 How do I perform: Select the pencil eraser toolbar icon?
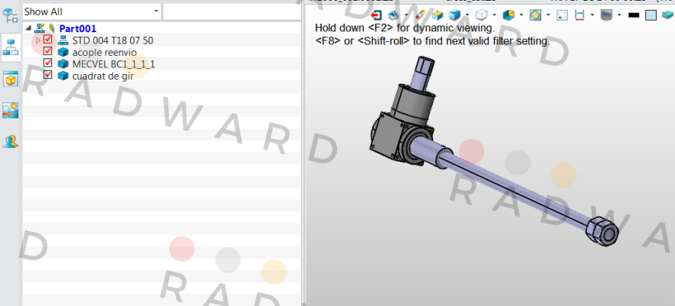(x=421, y=15)
